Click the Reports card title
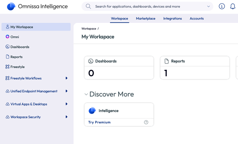Viewport: 238px width, 144px height. coord(178,61)
